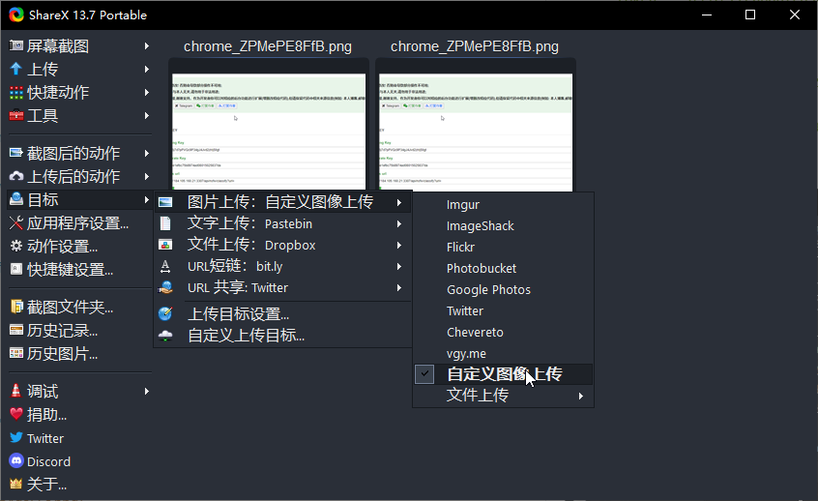Open 屏幕截图 capture menu

click(x=58, y=45)
